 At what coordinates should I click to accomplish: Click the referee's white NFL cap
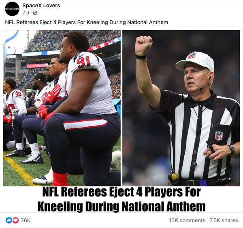(x=195, y=62)
